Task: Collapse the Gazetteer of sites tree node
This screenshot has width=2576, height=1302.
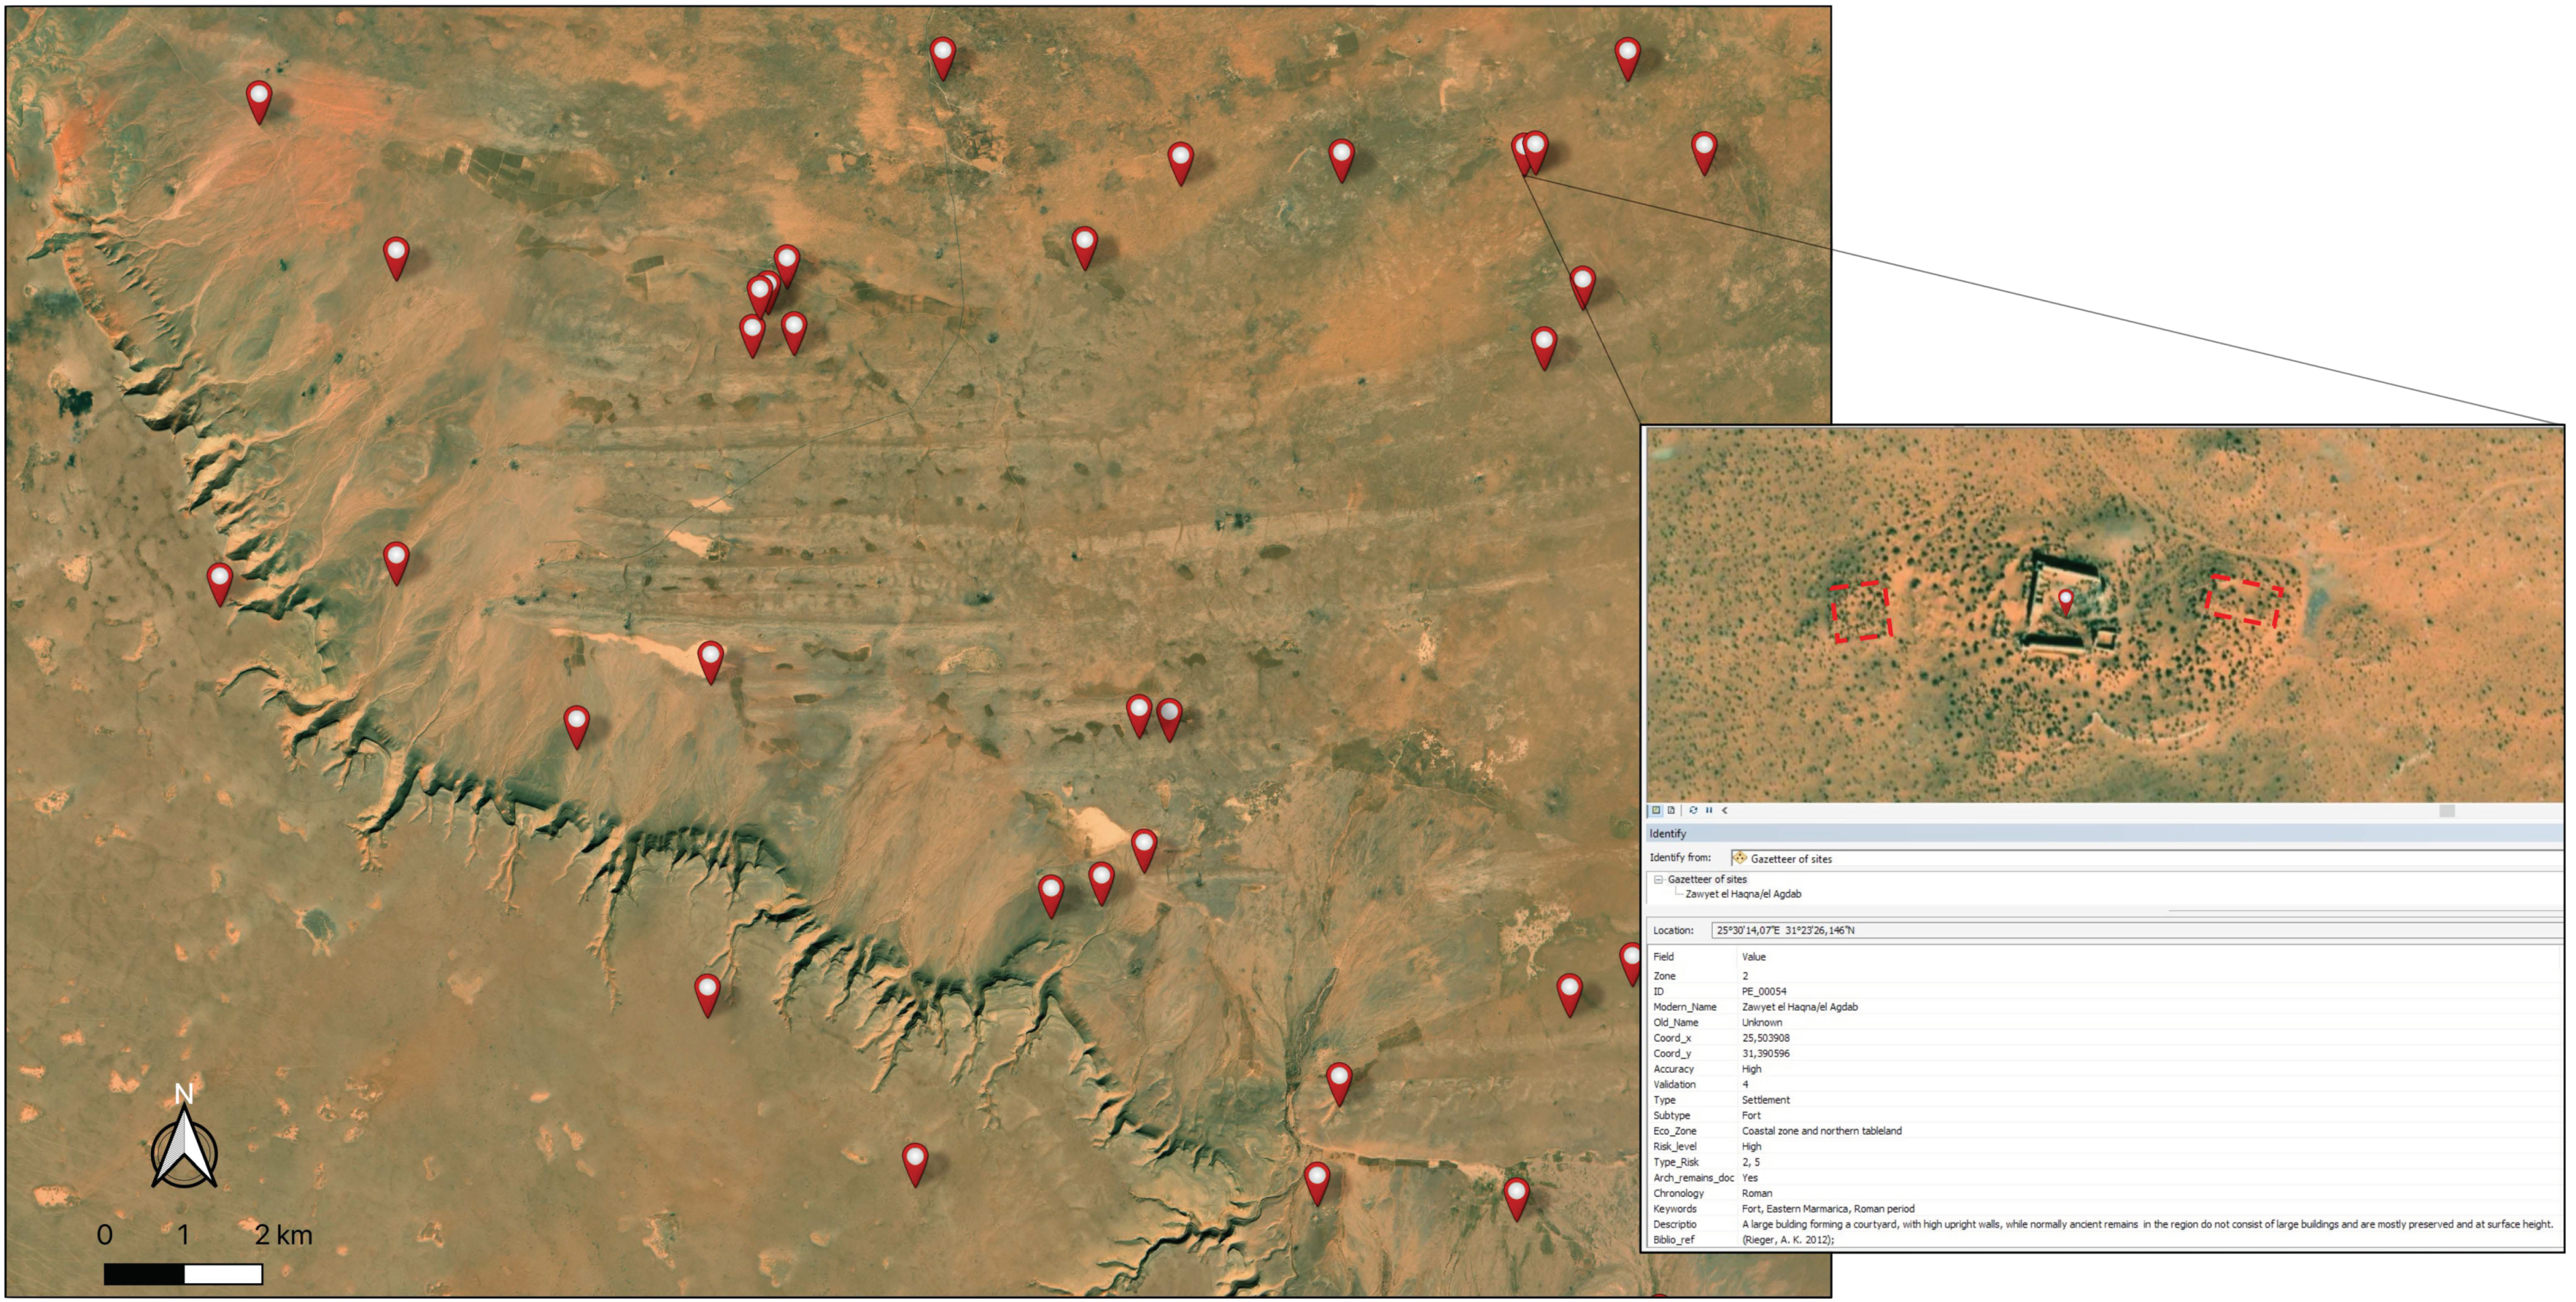Action: click(x=1658, y=879)
